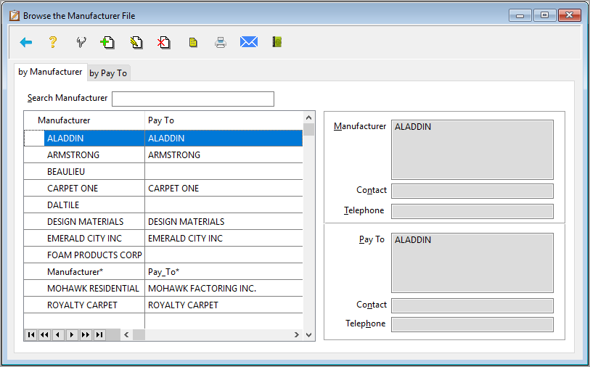Move to the previous record arrow

(58, 334)
